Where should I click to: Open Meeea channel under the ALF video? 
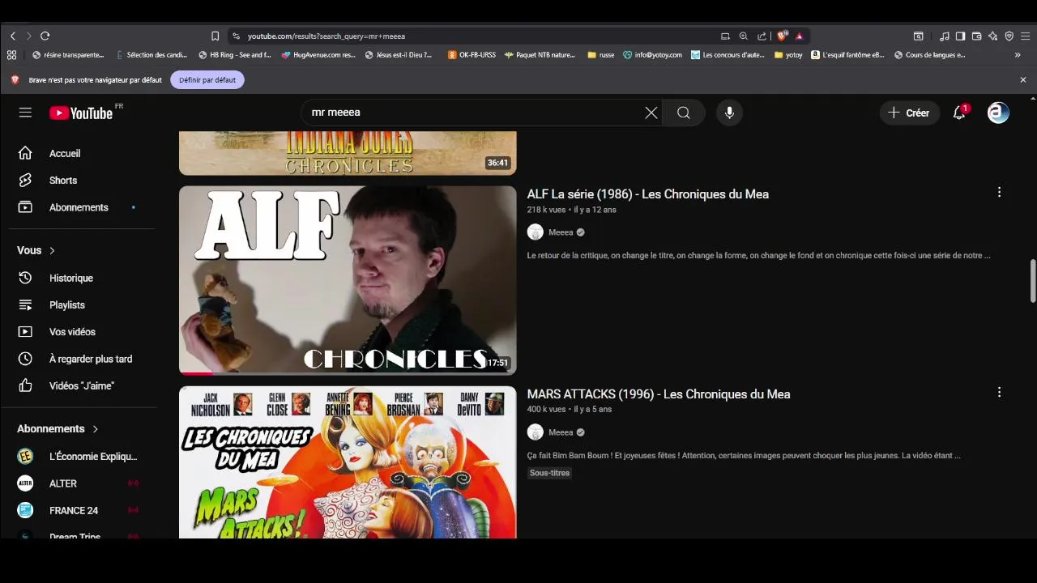560,232
